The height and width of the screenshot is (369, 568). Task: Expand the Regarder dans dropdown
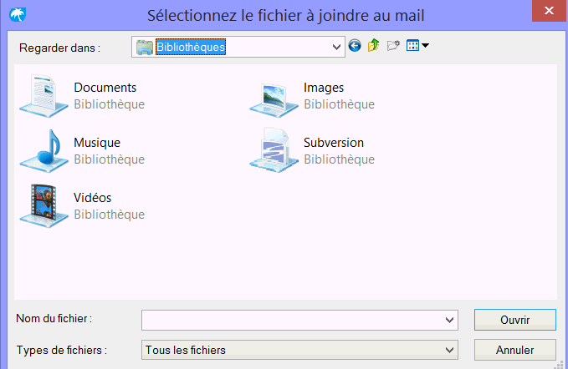[x=336, y=47]
